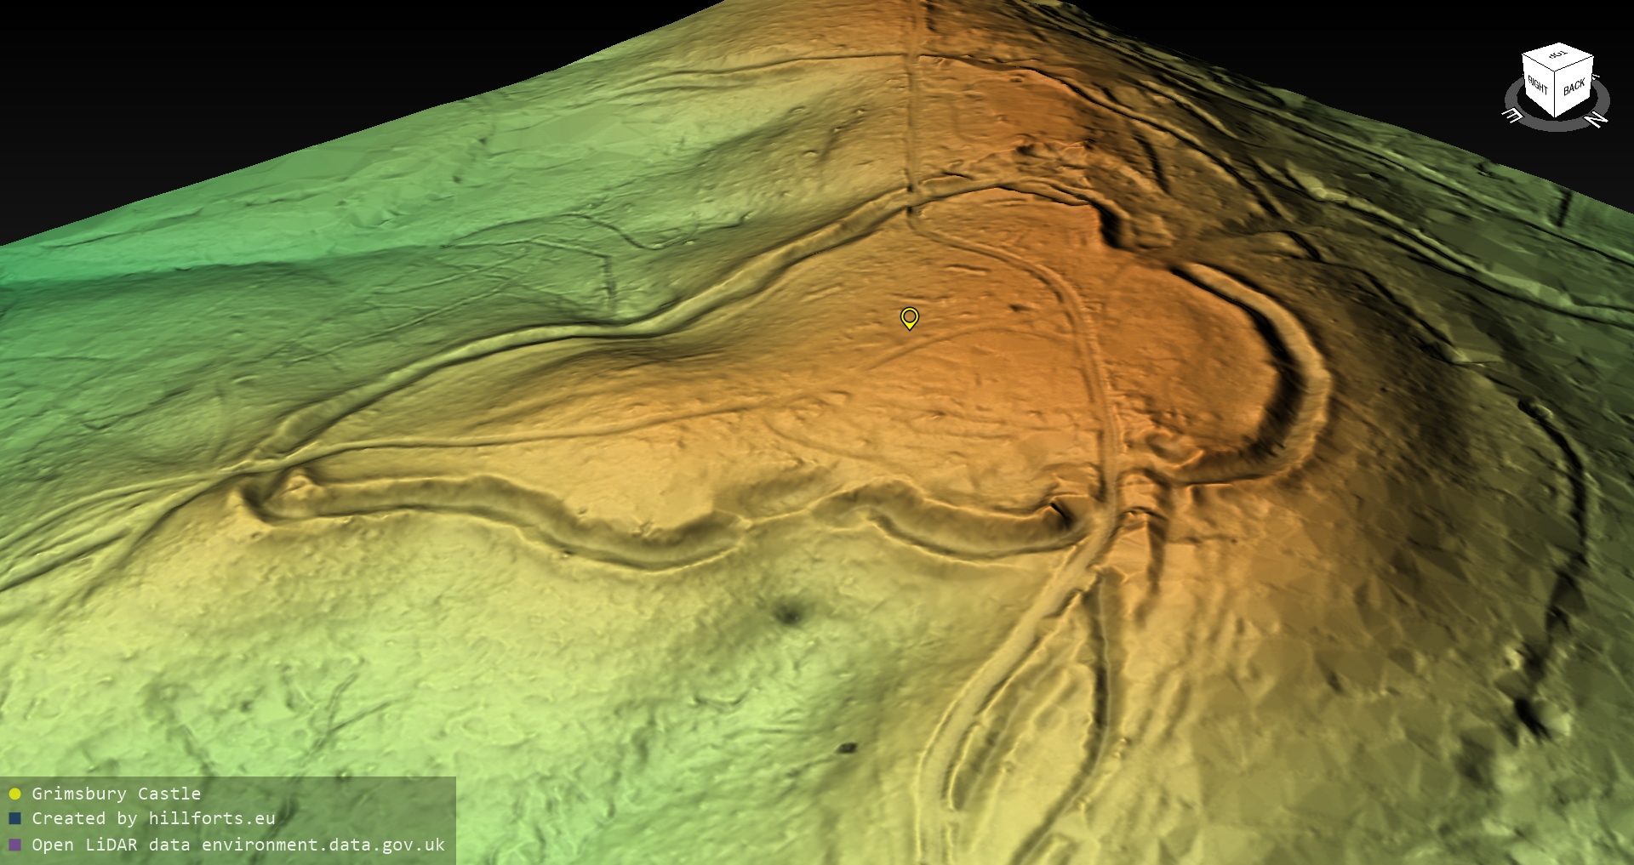Click the cube edge between top and RIGHT
This screenshot has width=1634, height=865.
[x=1539, y=61]
